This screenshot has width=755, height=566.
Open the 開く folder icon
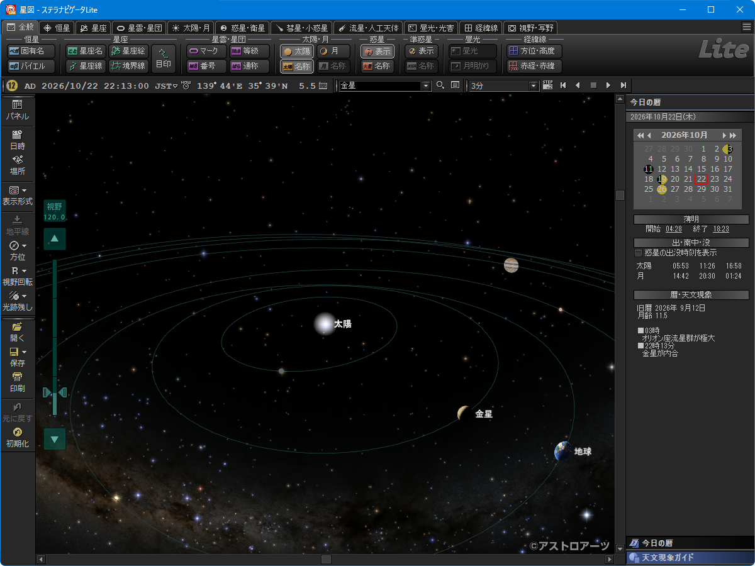[x=18, y=332]
